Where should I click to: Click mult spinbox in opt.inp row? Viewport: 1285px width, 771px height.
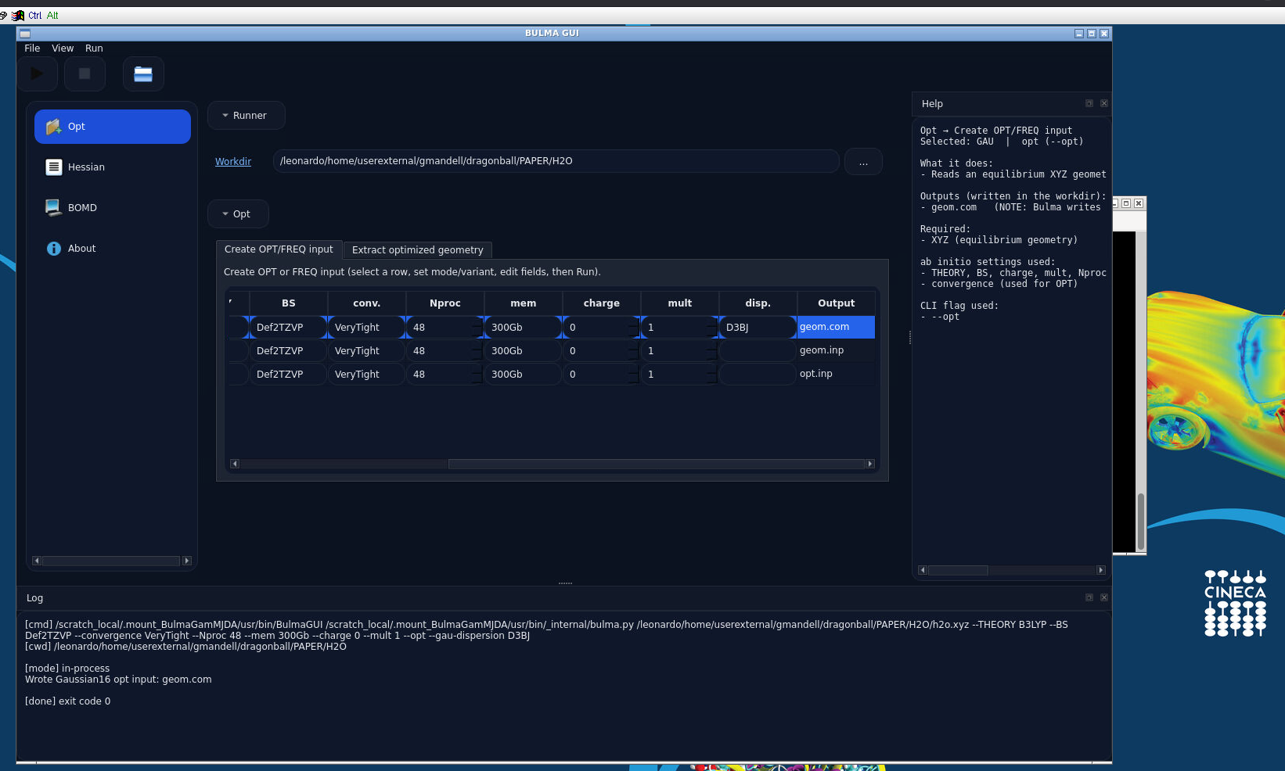680,375
